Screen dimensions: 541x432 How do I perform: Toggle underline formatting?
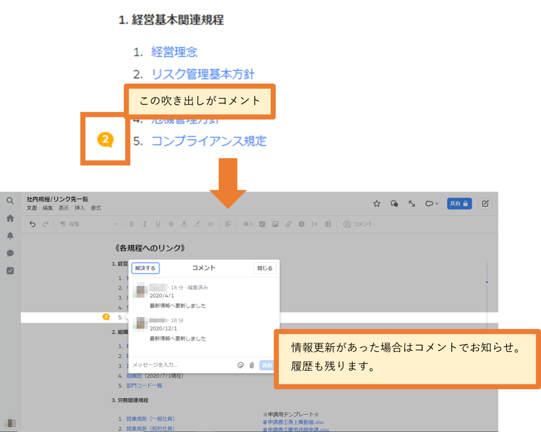click(x=157, y=224)
